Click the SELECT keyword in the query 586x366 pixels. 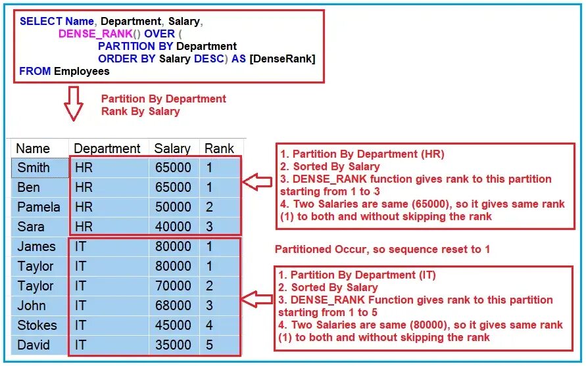(41, 21)
